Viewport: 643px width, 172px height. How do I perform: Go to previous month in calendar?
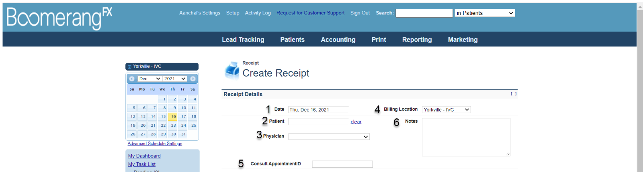tap(132, 79)
